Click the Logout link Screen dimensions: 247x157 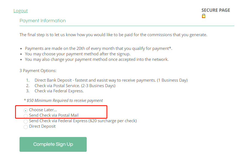tap(21, 11)
